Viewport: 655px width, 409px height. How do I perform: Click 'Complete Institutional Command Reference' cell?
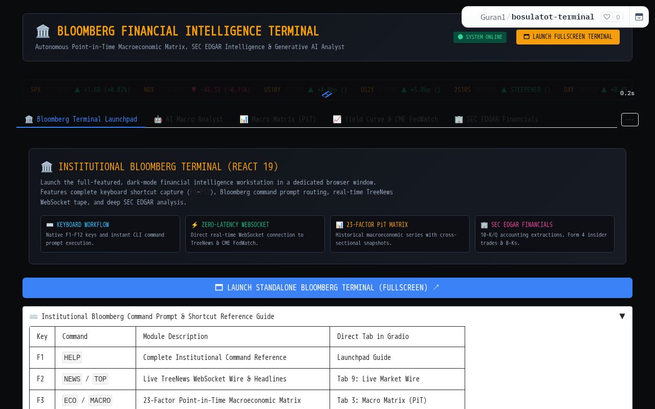[x=233, y=358]
